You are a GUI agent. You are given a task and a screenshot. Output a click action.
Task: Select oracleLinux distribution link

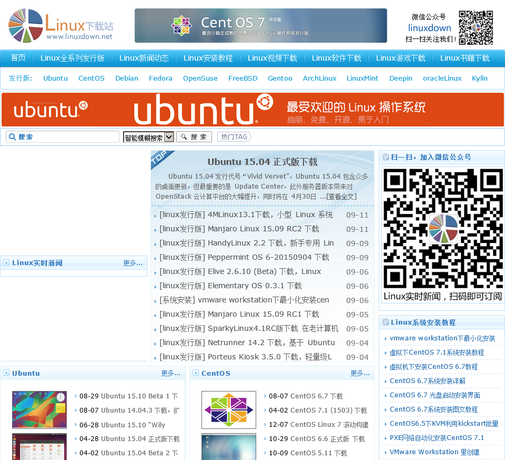point(442,78)
